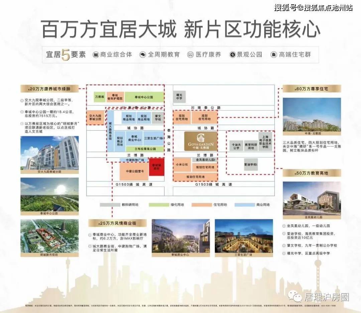Click the 兰布拉景观公园 green strip
The image size is (361, 313).
145,149
